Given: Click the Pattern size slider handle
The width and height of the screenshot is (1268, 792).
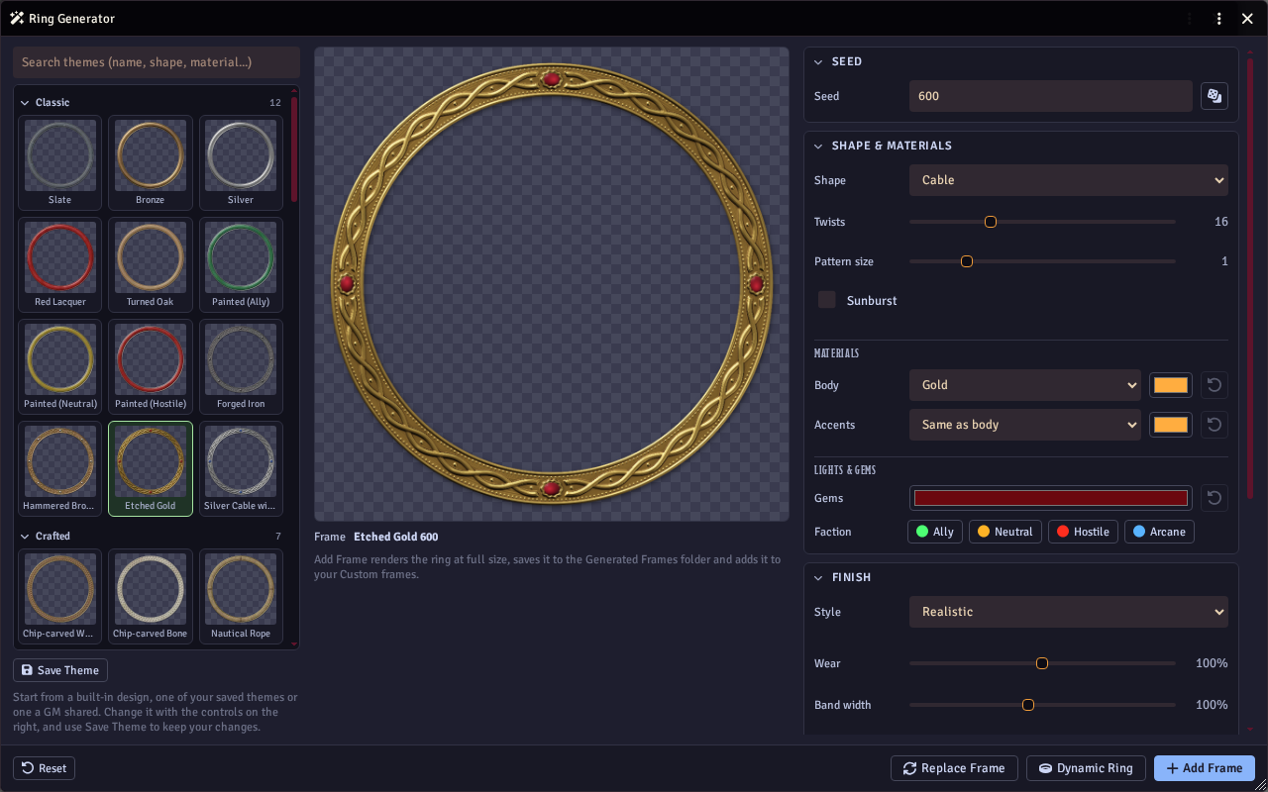Looking at the screenshot, I should click(x=967, y=261).
